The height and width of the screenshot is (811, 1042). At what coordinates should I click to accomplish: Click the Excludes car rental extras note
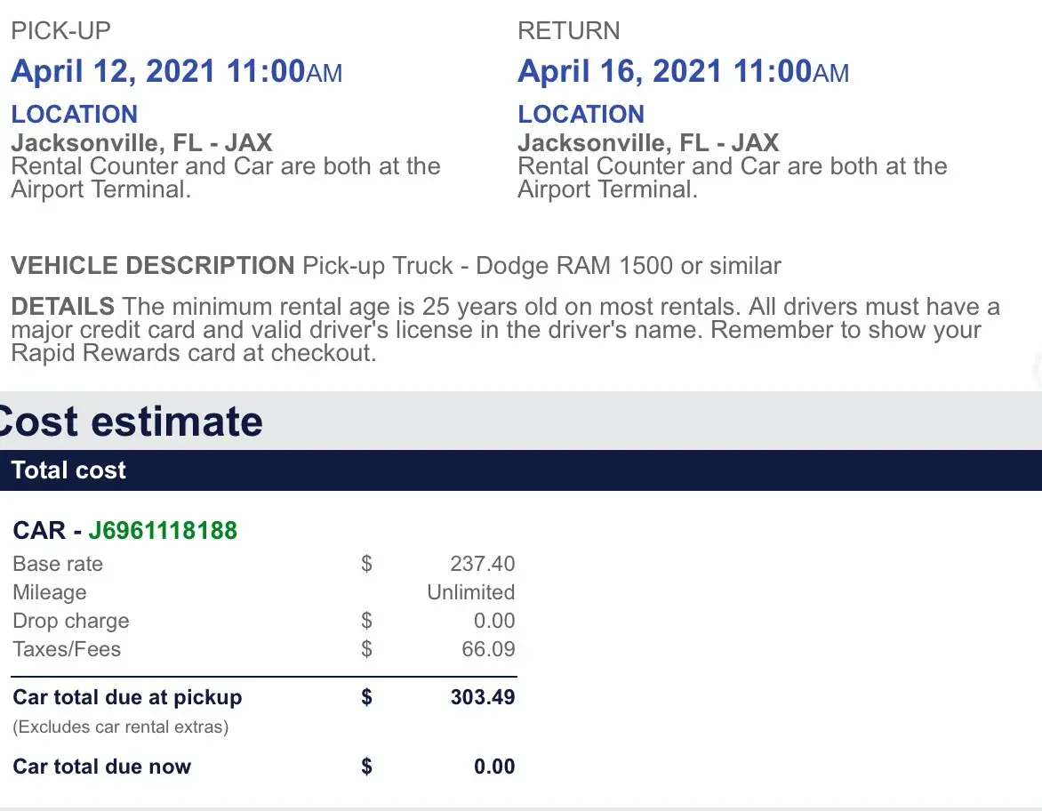(120, 727)
